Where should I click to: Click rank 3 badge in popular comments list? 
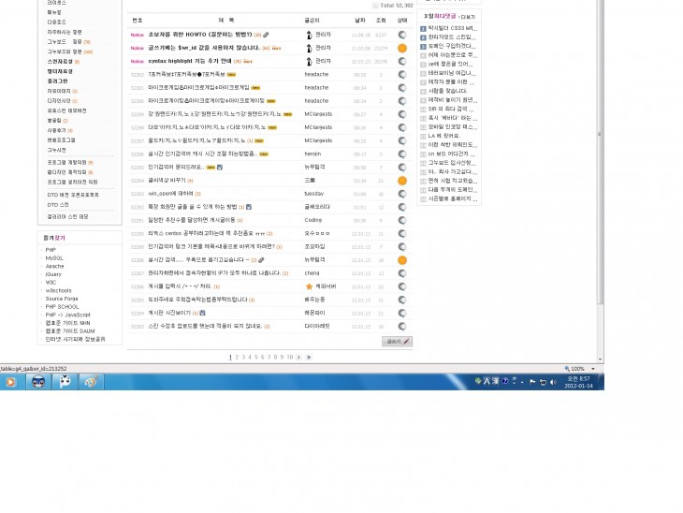423,46
